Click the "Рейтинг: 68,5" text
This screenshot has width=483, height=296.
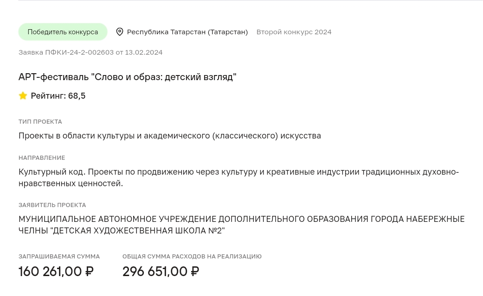click(58, 96)
